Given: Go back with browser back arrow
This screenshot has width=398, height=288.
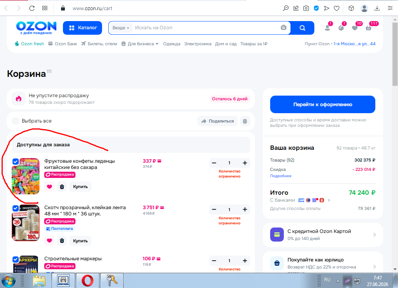Looking at the screenshot, I should point(6,8).
